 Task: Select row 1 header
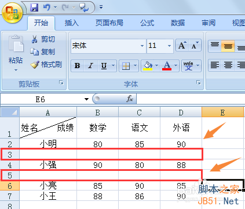click(10, 128)
